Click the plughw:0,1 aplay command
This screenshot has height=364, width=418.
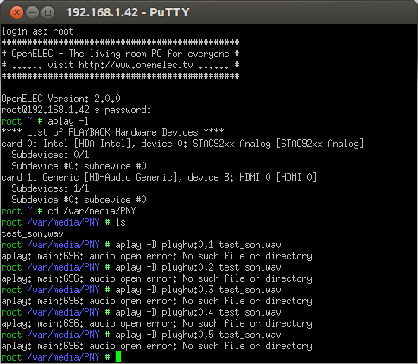tap(198, 245)
